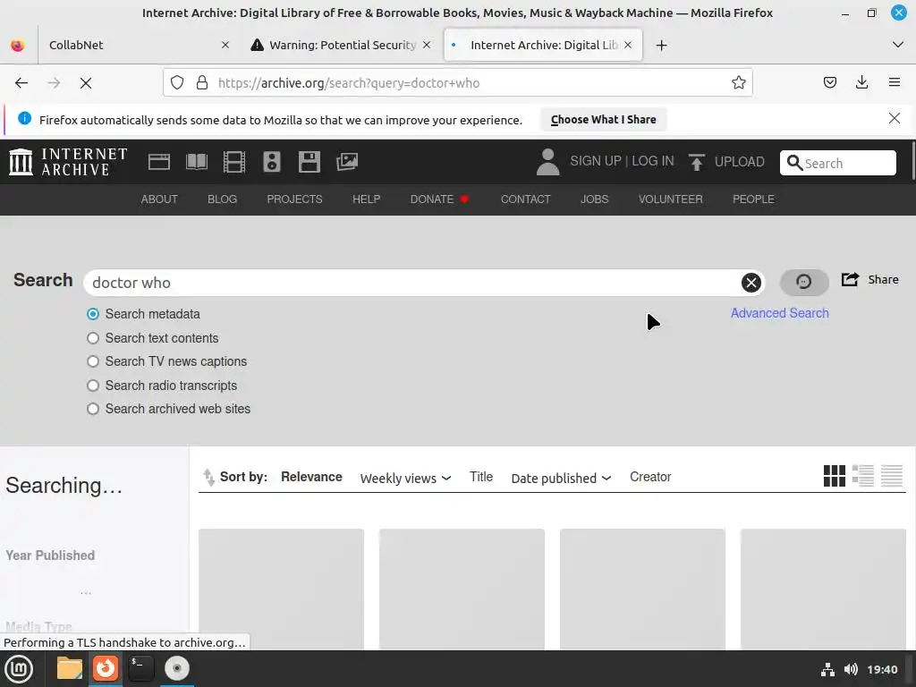The height and width of the screenshot is (687, 916).
Task: Switch to compact list view
Action: [892, 476]
